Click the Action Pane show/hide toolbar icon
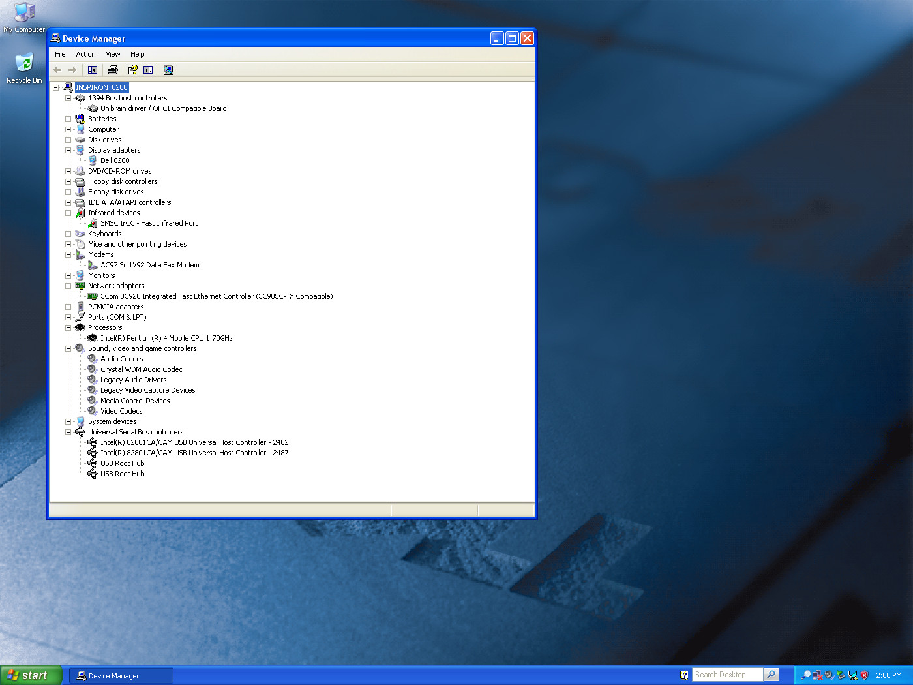Screen dimensions: 913x685 [x=148, y=70]
